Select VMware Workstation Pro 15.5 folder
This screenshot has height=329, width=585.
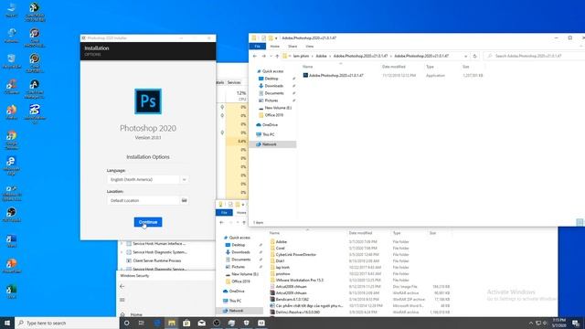[x=299, y=281]
